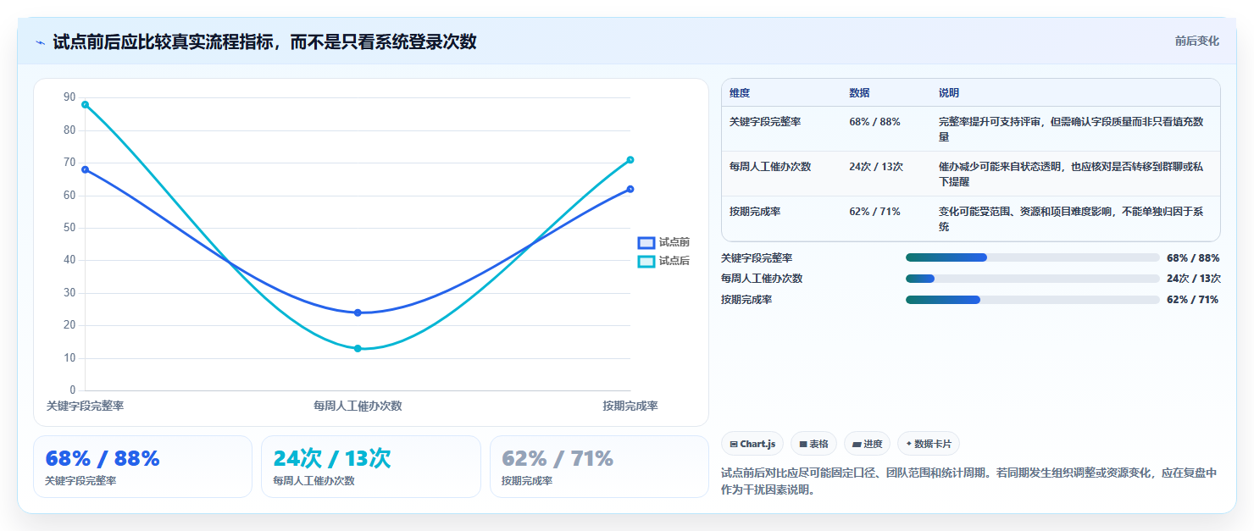The image size is (1254, 531).
Task: Click the 每周人工催办次数 x-axis label
Action: (358, 407)
